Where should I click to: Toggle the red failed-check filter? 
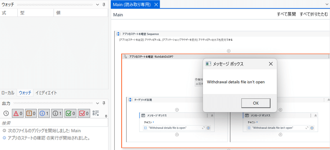point(84,113)
